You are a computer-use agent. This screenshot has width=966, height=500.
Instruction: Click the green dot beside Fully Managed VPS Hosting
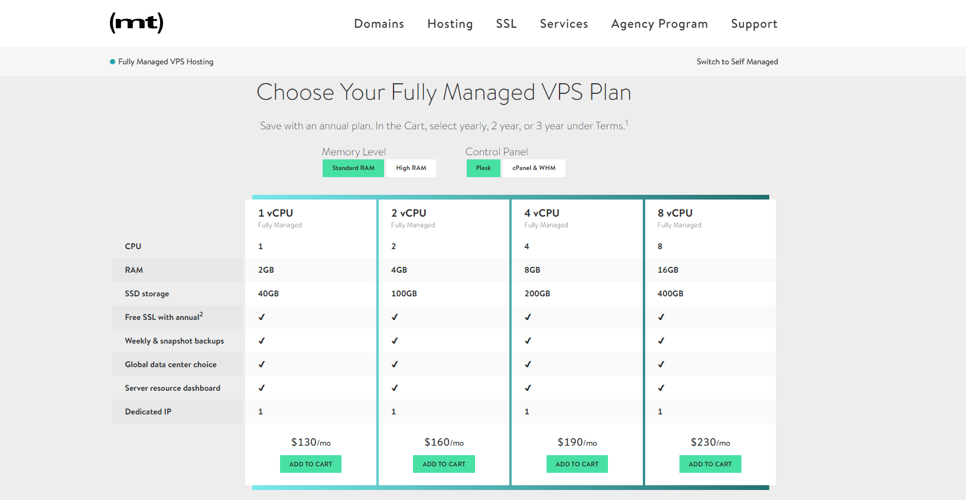click(x=112, y=61)
